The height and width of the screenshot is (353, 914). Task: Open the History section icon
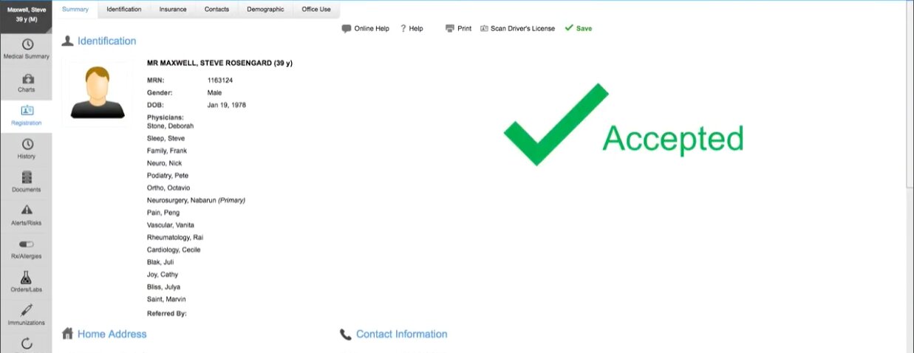point(26,145)
